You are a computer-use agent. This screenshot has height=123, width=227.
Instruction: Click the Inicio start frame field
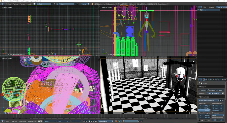tap(50, 121)
